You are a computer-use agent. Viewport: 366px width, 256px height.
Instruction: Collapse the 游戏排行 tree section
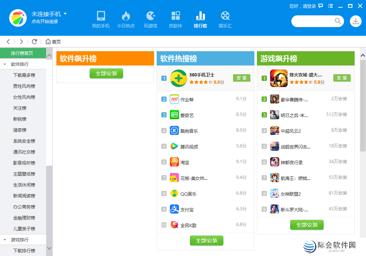[5, 240]
